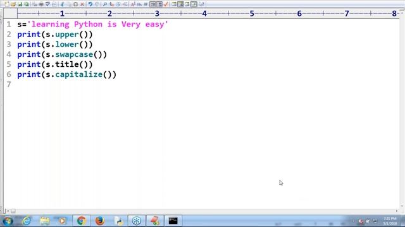The width and height of the screenshot is (405, 227).
Task: Select line number 1 in gutter
Action: coord(9,25)
